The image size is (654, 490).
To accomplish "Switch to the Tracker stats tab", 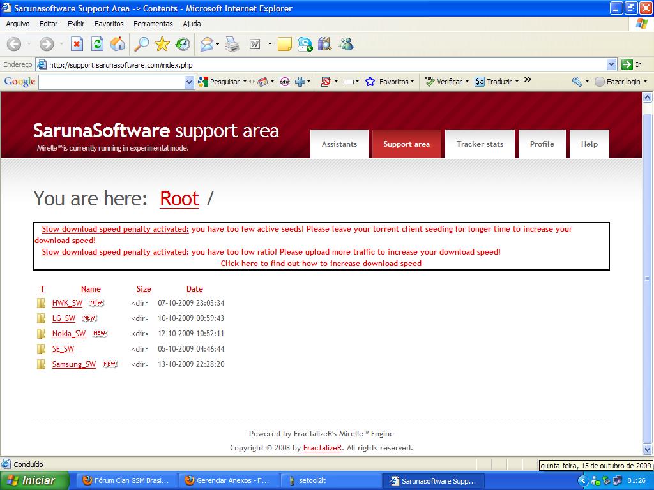I will click(x=480, y=144).
